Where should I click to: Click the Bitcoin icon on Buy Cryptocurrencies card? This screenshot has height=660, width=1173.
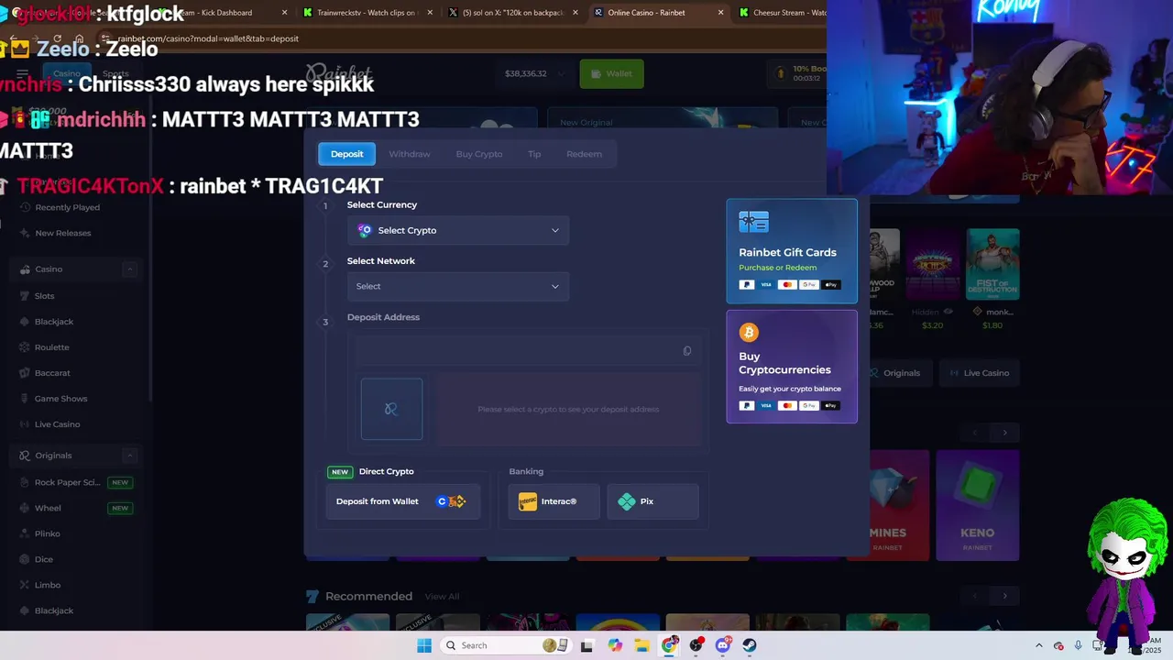click(749, 332)
